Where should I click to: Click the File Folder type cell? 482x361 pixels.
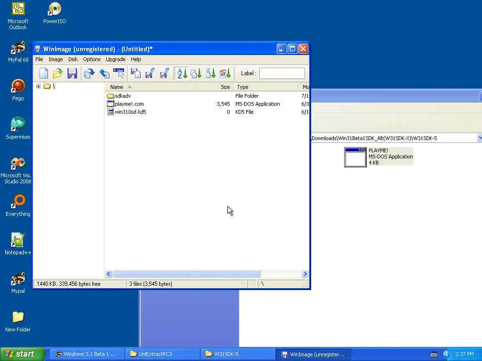click(247, 96)
